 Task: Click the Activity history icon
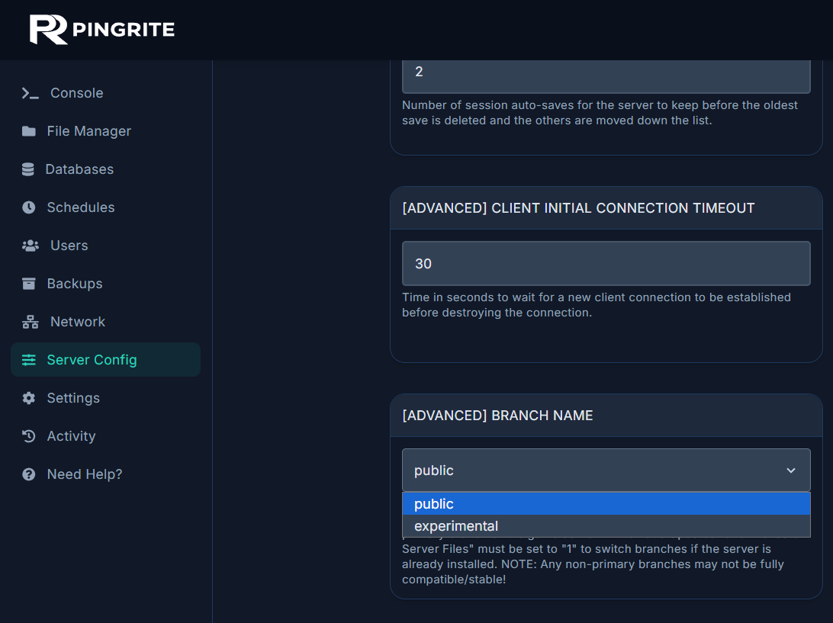click(x=29, y=435)
